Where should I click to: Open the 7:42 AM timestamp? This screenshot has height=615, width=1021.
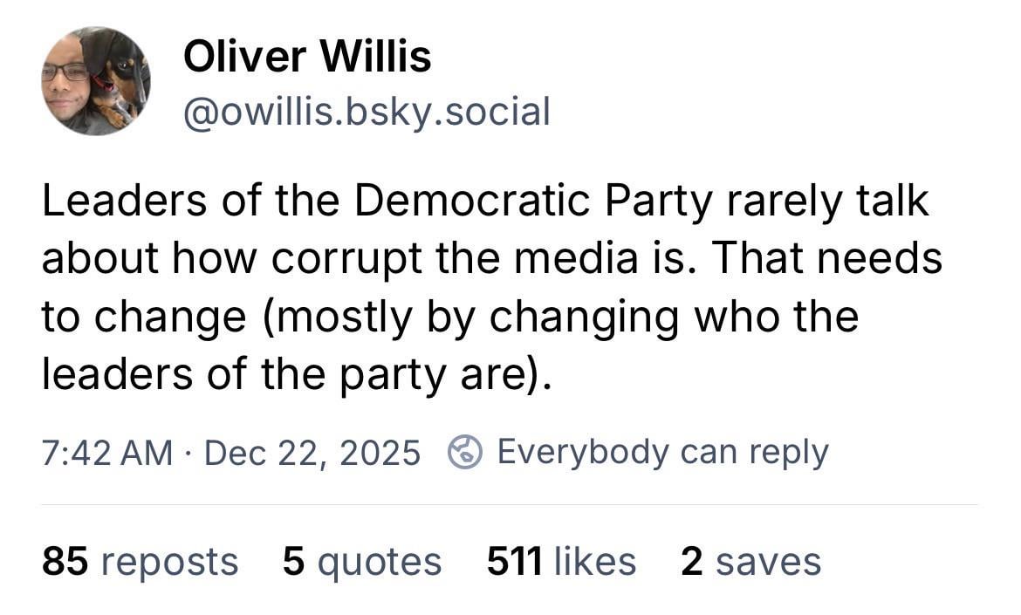click(106, 453)
